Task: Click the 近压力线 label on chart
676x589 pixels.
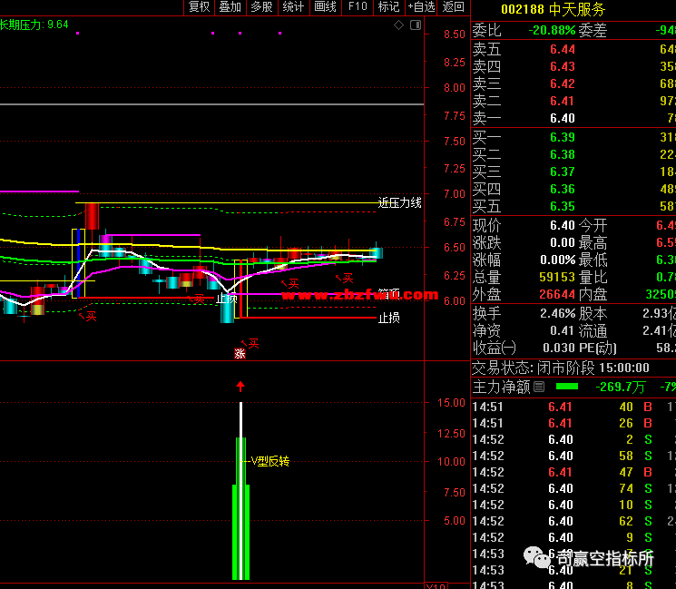Action: pyautogui.click(x=399, y=202)
